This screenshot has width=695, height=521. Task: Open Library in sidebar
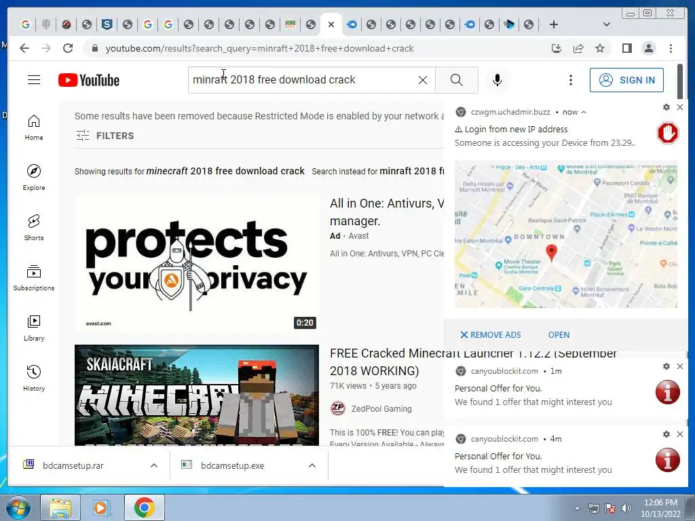(x=34, y=328)
